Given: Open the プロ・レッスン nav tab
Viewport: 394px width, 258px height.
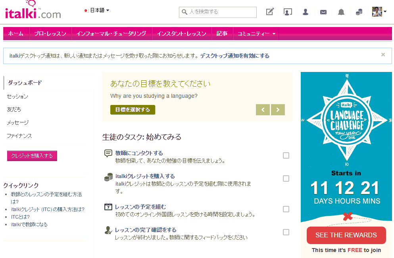Looking at the screenshot, I should 50,33.
